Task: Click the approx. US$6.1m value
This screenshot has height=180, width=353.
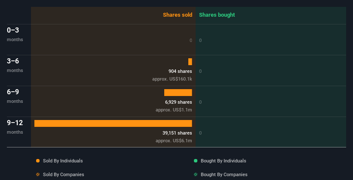Action: 174,141
